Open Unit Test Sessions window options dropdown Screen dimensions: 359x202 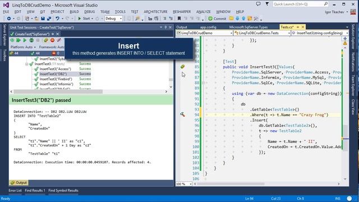pos(161,27)
